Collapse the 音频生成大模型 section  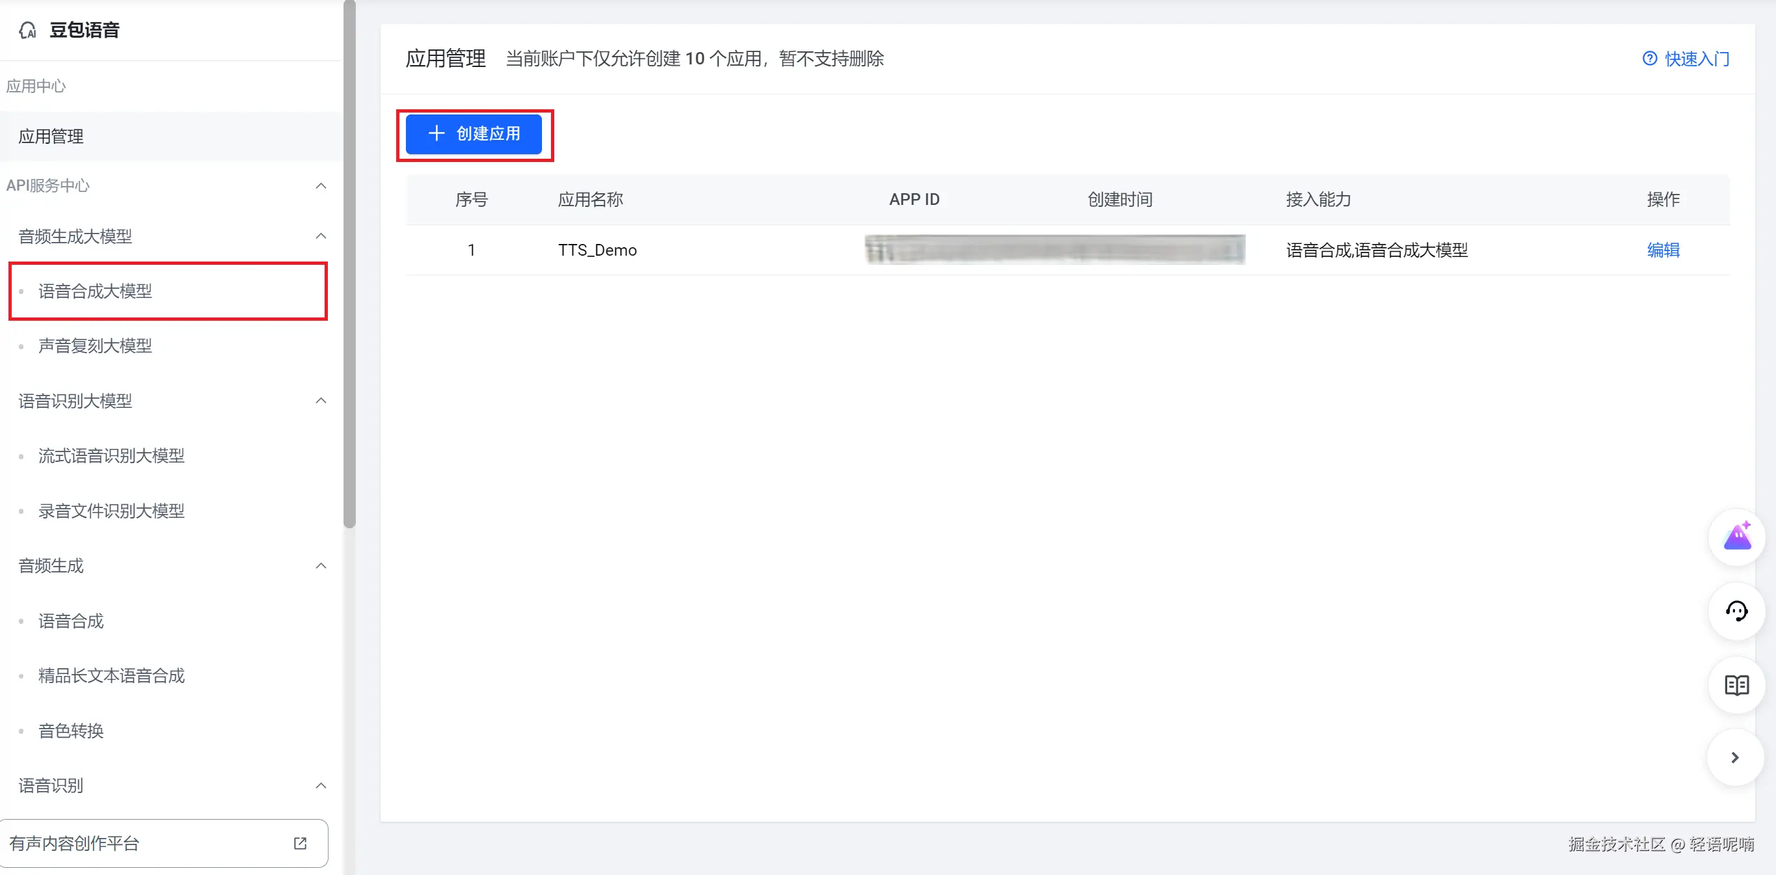320,236
